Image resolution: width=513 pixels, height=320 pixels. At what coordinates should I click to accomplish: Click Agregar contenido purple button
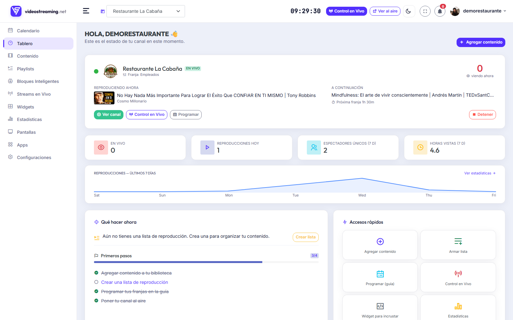(x=481, y=42)
